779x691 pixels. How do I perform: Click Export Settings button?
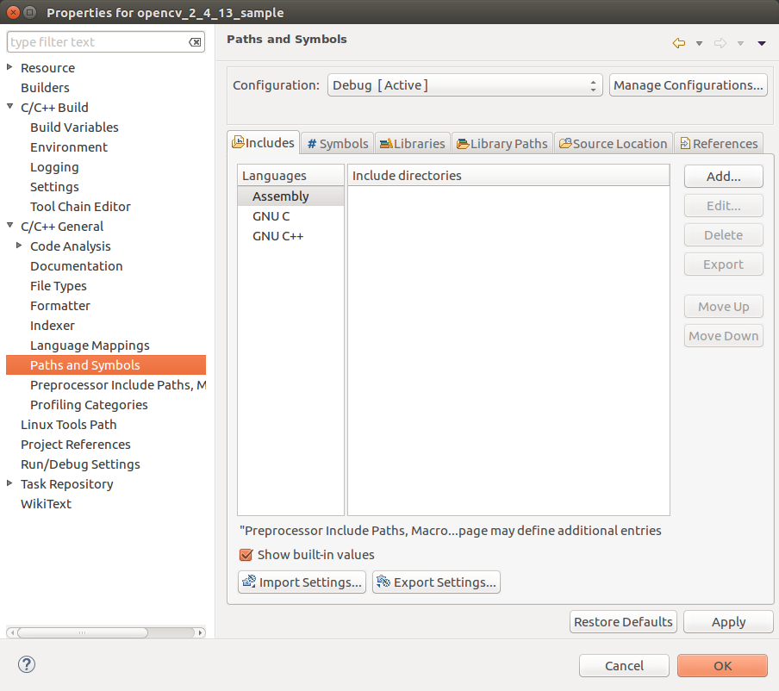pos(436,582)
